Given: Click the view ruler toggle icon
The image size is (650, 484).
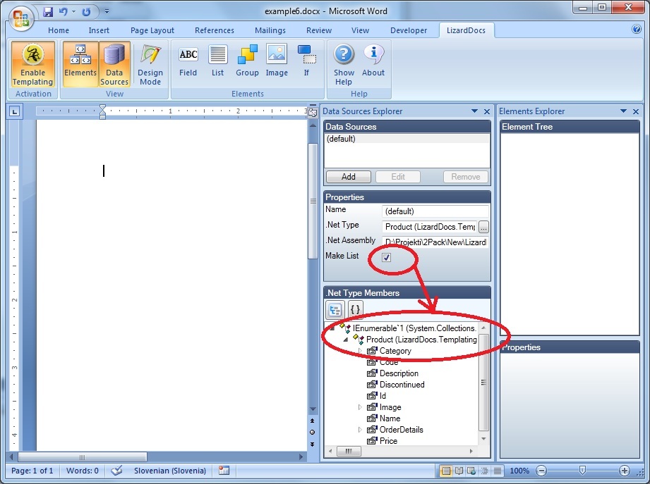Looking at the screenshot, I should pos(313,112).
